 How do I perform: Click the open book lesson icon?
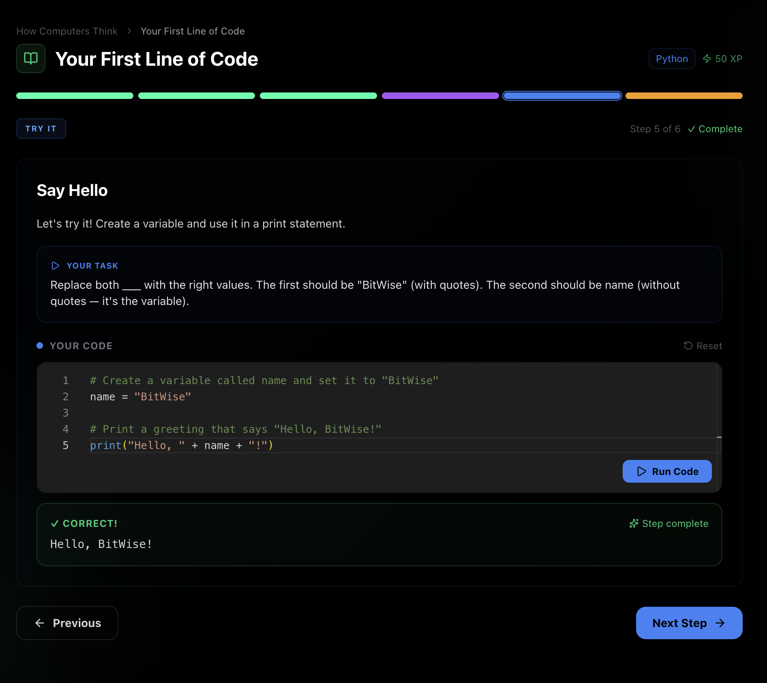[x=31, y=58]
